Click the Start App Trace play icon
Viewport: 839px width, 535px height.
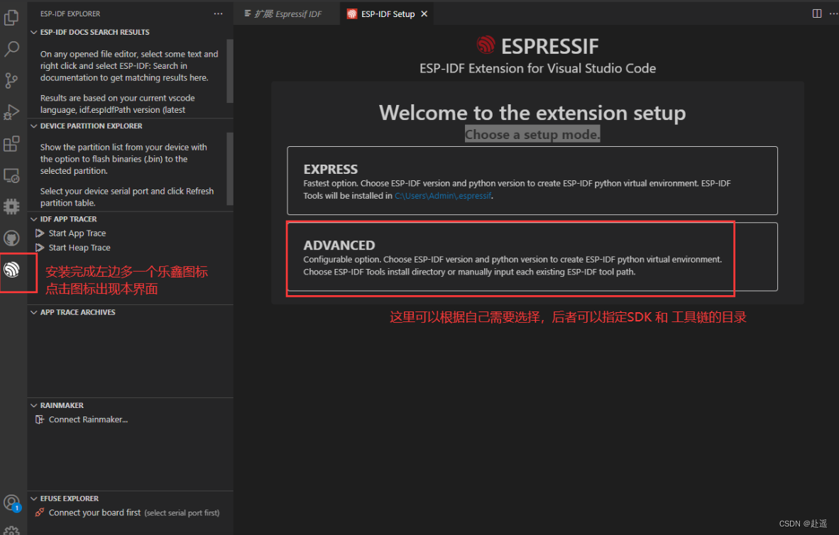[40, 233]
